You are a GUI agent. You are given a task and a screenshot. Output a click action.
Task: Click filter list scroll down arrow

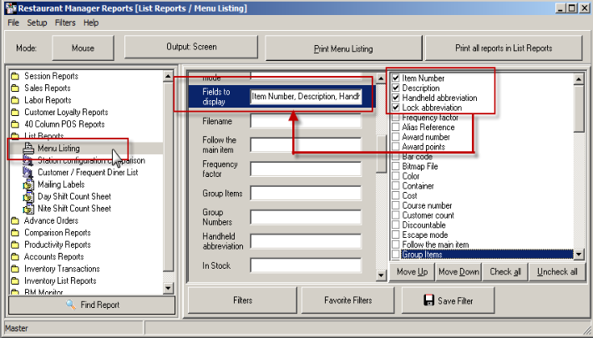click(381, 275)
